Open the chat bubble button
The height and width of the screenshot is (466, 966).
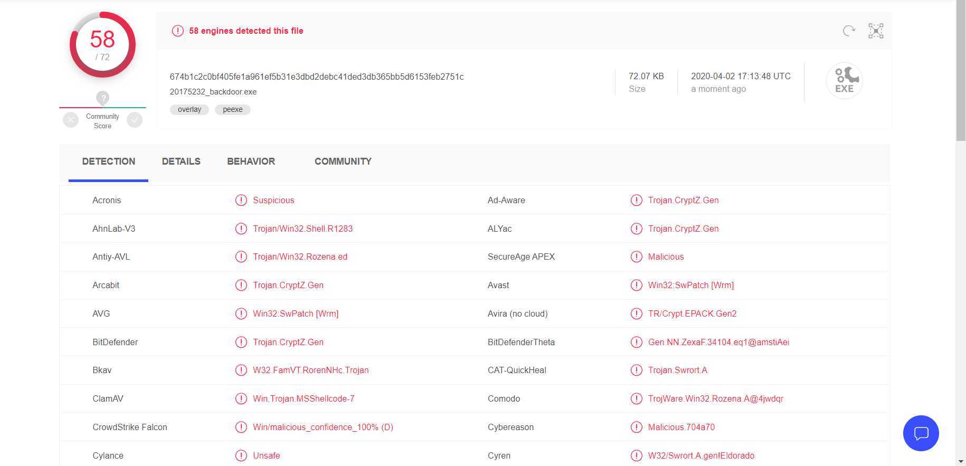pos(921,433)
